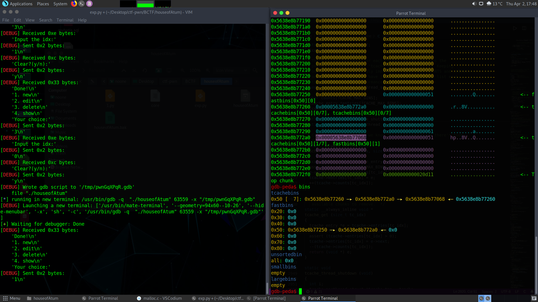Open the volume control speaker icon

(474, 4)
